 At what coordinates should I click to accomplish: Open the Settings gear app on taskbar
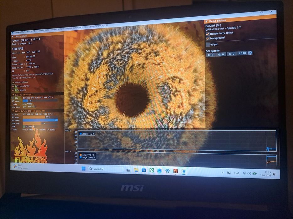[x=168, y=171]
